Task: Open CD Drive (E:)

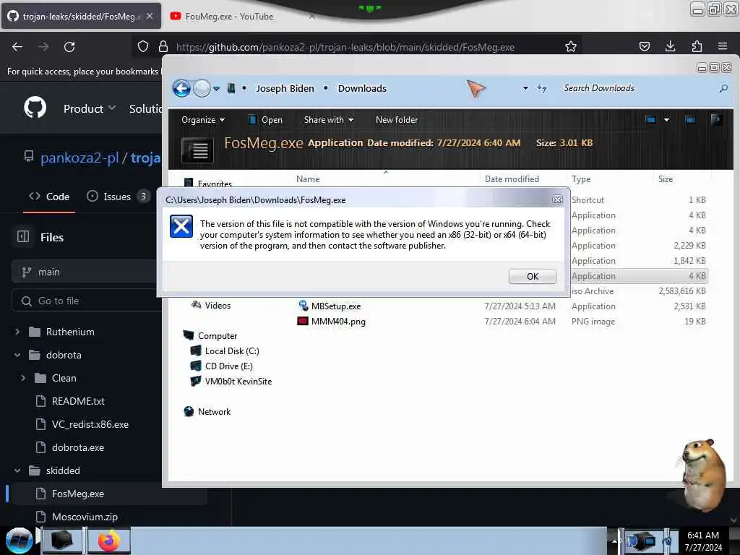Action: (221, 366)
